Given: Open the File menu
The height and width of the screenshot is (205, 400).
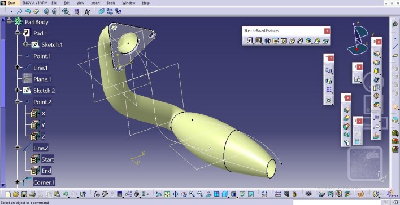Looking at the screenshot, I should (x=54, y=3).
